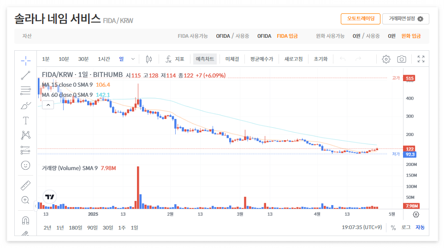
Task: Undo the last chart action
Action: (x=343, y=59)
